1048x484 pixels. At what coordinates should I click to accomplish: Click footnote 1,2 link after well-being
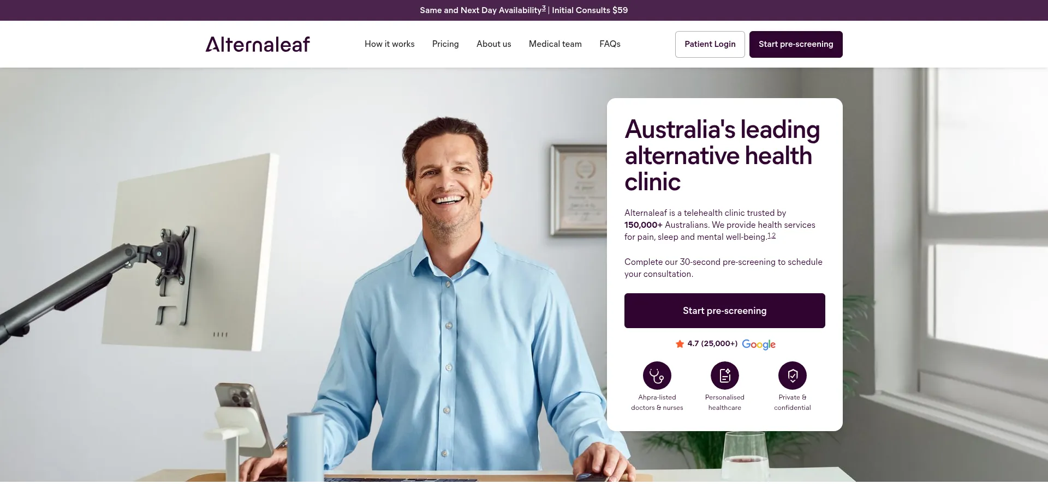771,235
